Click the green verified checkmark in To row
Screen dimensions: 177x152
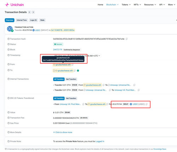click(78, 71)
